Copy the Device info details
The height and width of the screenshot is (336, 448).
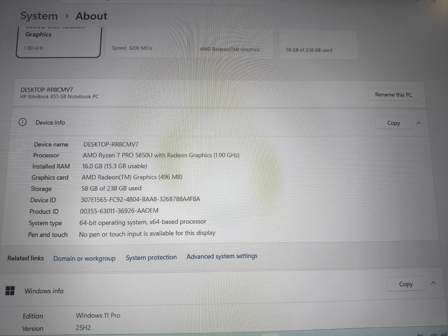(x=393, y=123)
